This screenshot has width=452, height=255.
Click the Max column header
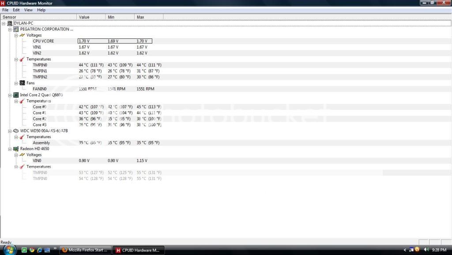click(x=149, y=17)
